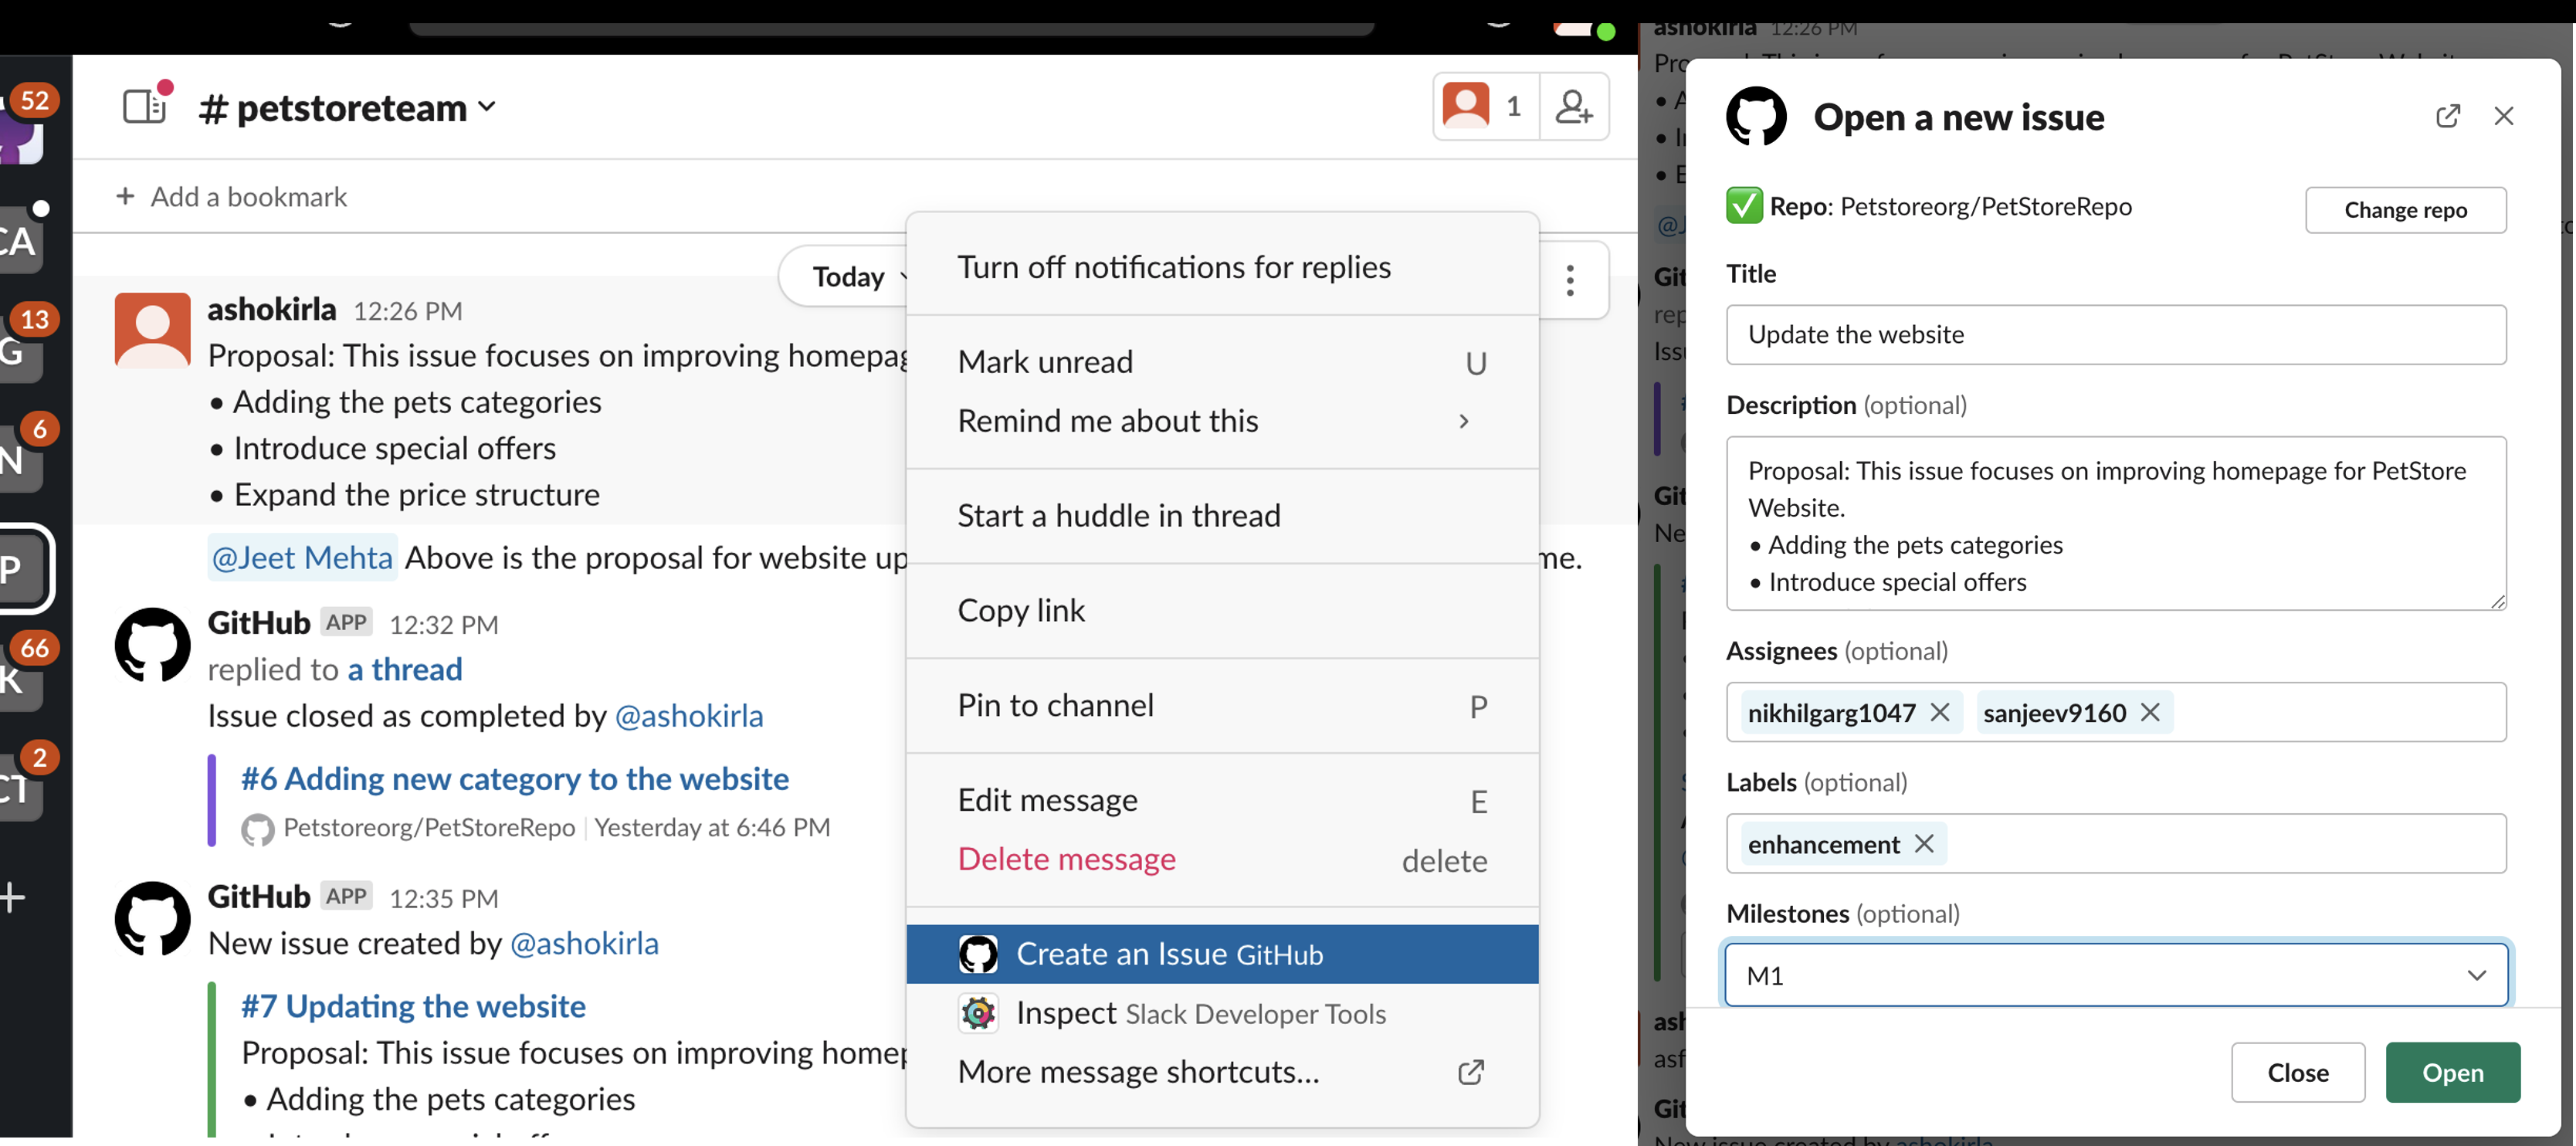Click the Open button to create the issue

(2452, 1072)
